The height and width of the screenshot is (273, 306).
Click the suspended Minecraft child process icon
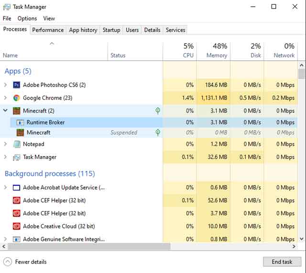pyautogui.click(x=21, y=133)
